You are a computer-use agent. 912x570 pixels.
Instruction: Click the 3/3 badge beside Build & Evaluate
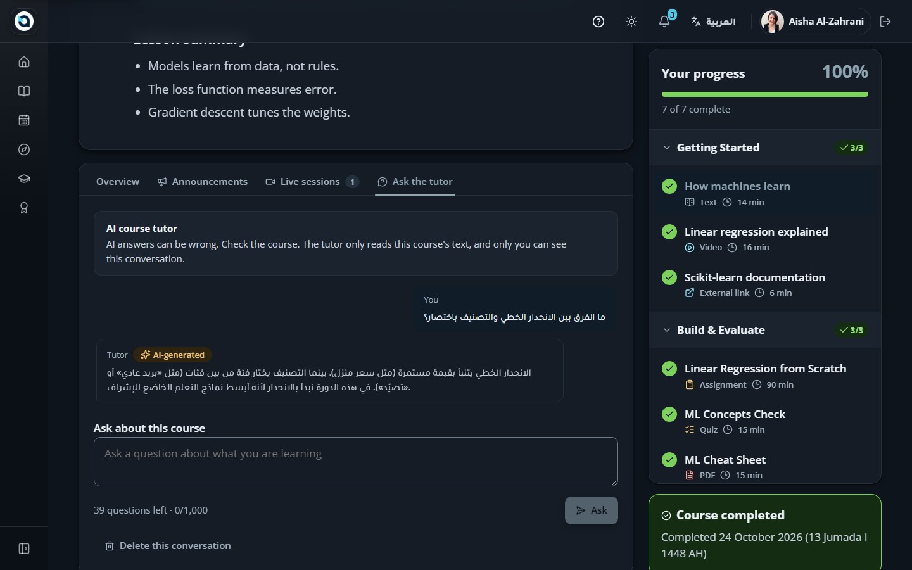pos(852,330)
